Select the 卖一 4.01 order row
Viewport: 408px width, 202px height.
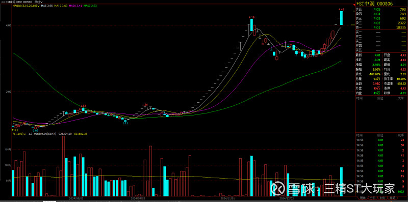click(381, 27)
